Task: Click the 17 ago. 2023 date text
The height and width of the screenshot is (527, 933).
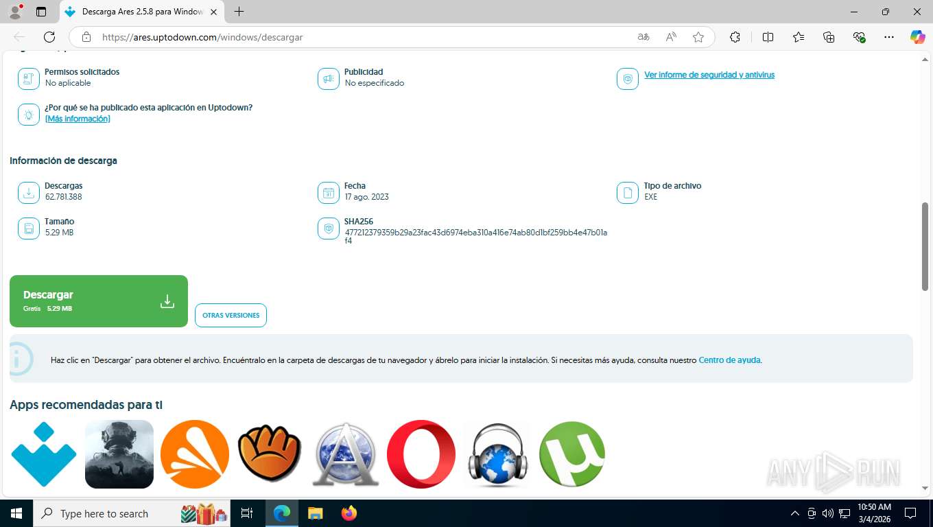Action: [366, 197]
